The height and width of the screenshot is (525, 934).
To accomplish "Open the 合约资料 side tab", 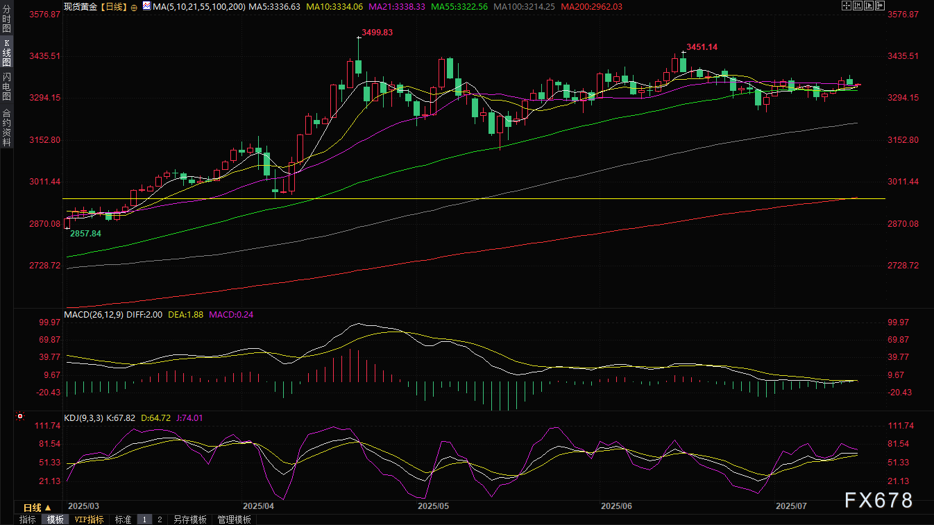I will click(6, 127).
